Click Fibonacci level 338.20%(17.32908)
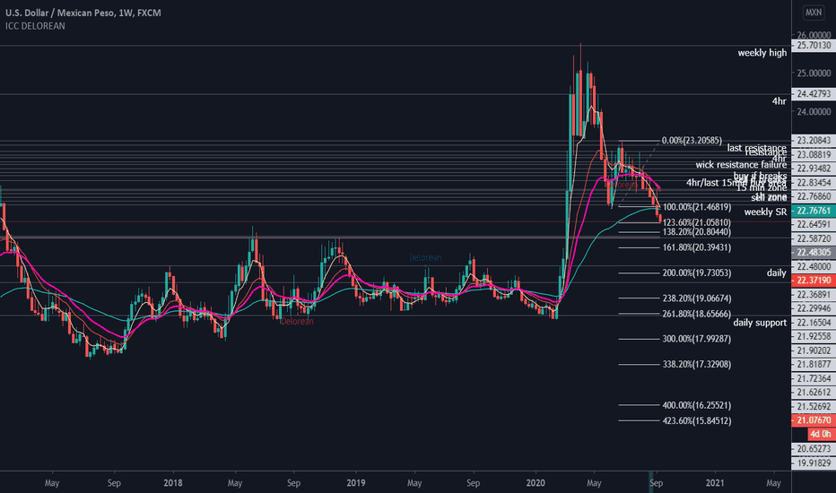Screen dimensions: 836x493 pos(697,365)
